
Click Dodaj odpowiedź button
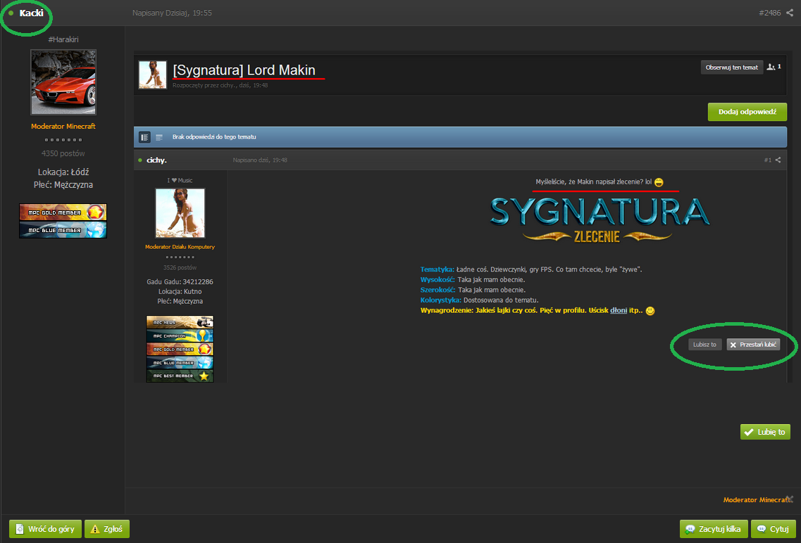[747, 112]
